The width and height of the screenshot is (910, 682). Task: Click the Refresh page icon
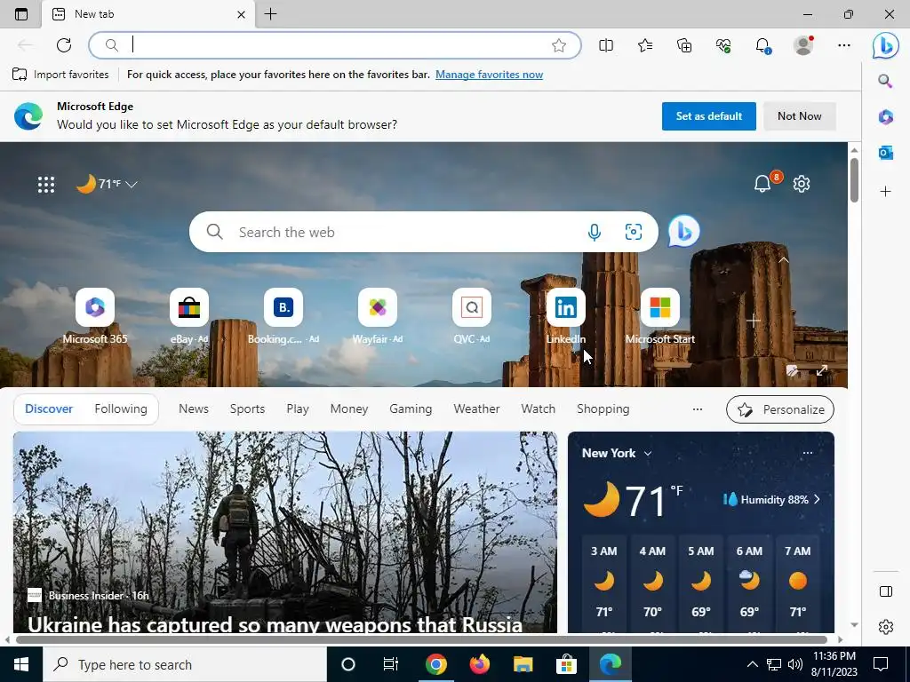tap(64, 45)
